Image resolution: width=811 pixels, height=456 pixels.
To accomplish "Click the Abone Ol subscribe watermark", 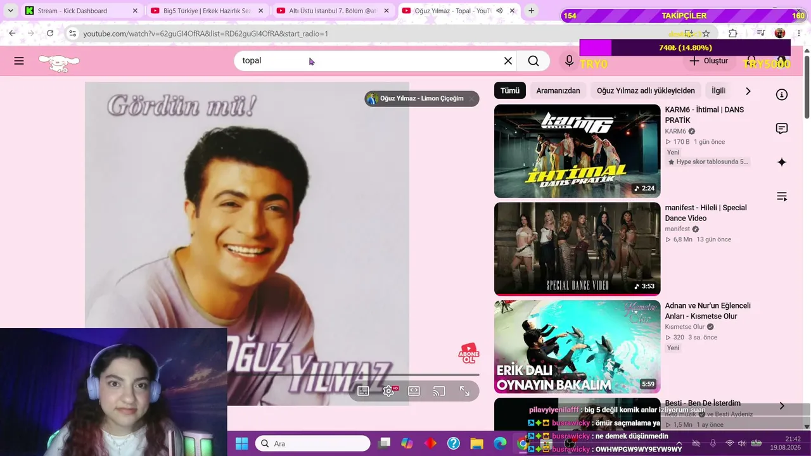I will 468,353.
